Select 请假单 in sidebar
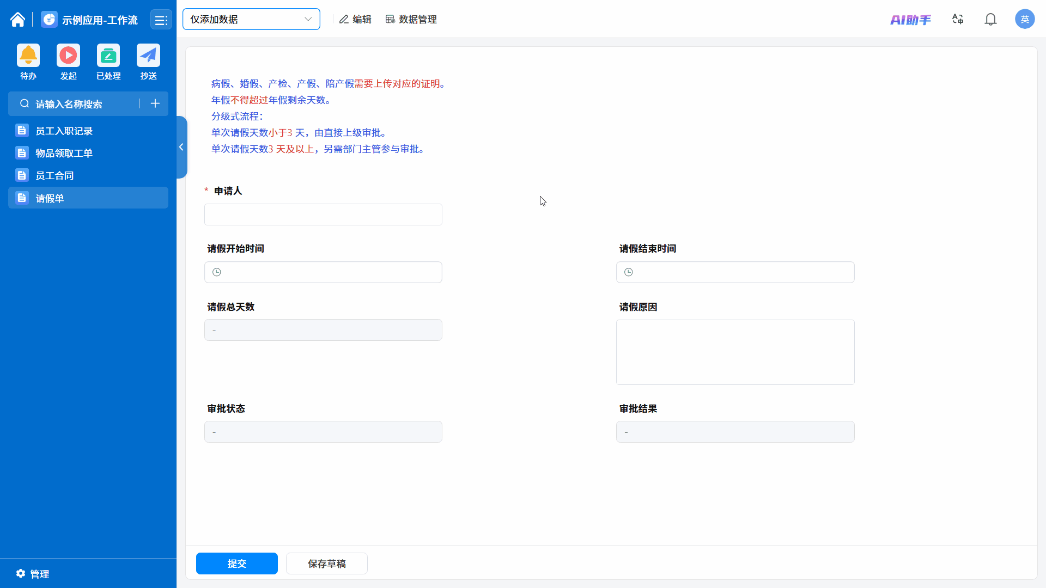Image resolution: width=1046 pixels, height=588 pixels. (x=88, y=198)
